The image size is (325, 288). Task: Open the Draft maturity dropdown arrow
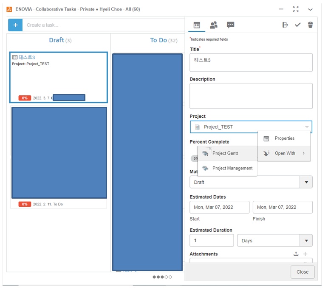point(306,182)
